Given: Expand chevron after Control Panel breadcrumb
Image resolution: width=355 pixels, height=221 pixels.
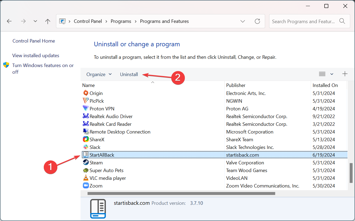Looking at the screenshot, I should pyautogui.click(x=106, y=21).
